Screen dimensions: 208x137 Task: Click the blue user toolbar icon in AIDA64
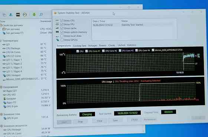(11, 14)
